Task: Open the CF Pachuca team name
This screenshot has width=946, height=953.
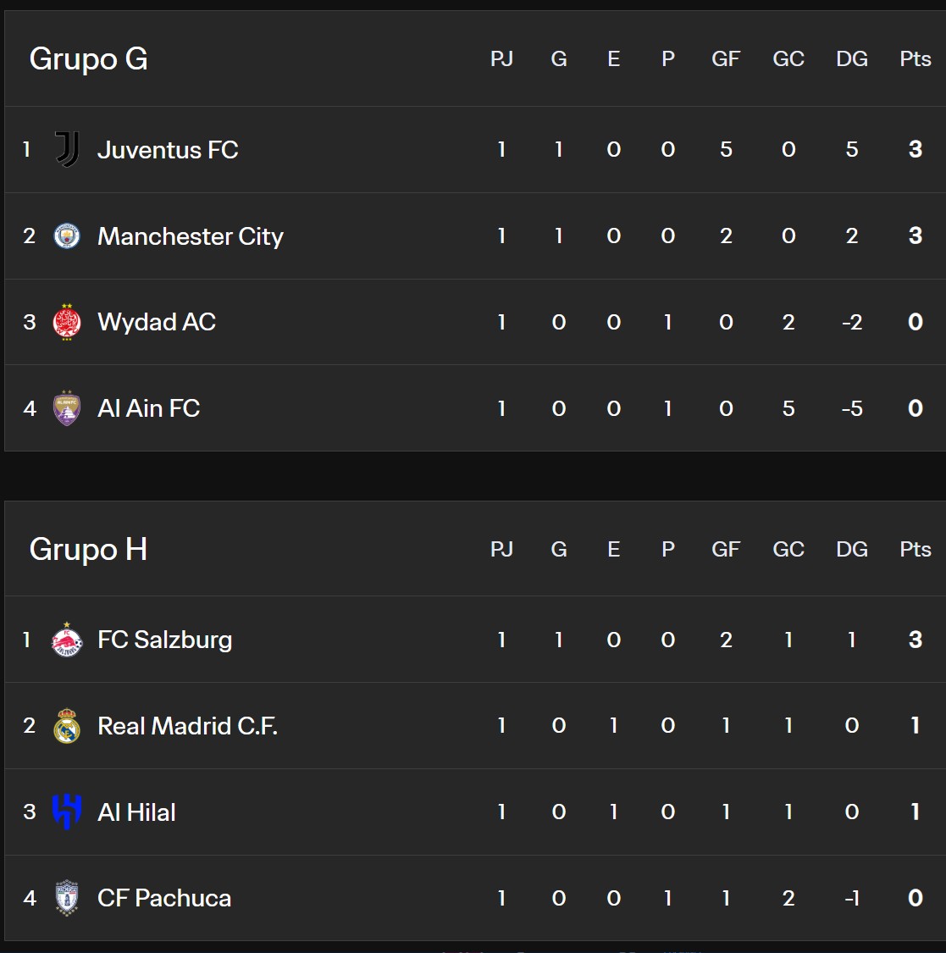Action: point(164,898)
